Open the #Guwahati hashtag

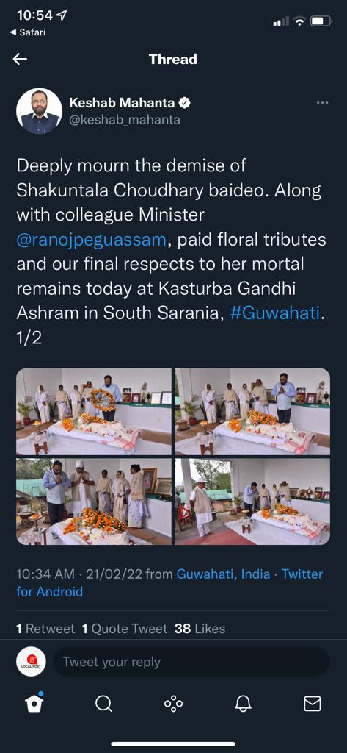coord(274,313)
